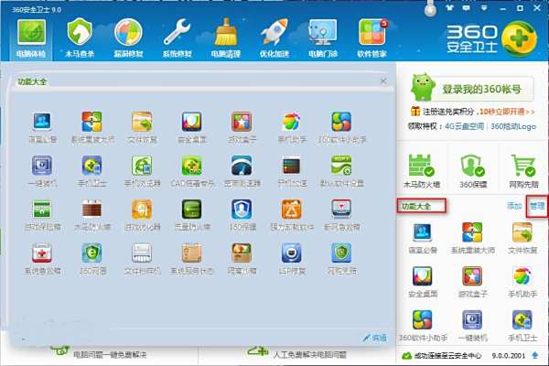549x366 pixels.
Task: Open 文件恢复 in the popup grid
Action: (x=142, y=127)
